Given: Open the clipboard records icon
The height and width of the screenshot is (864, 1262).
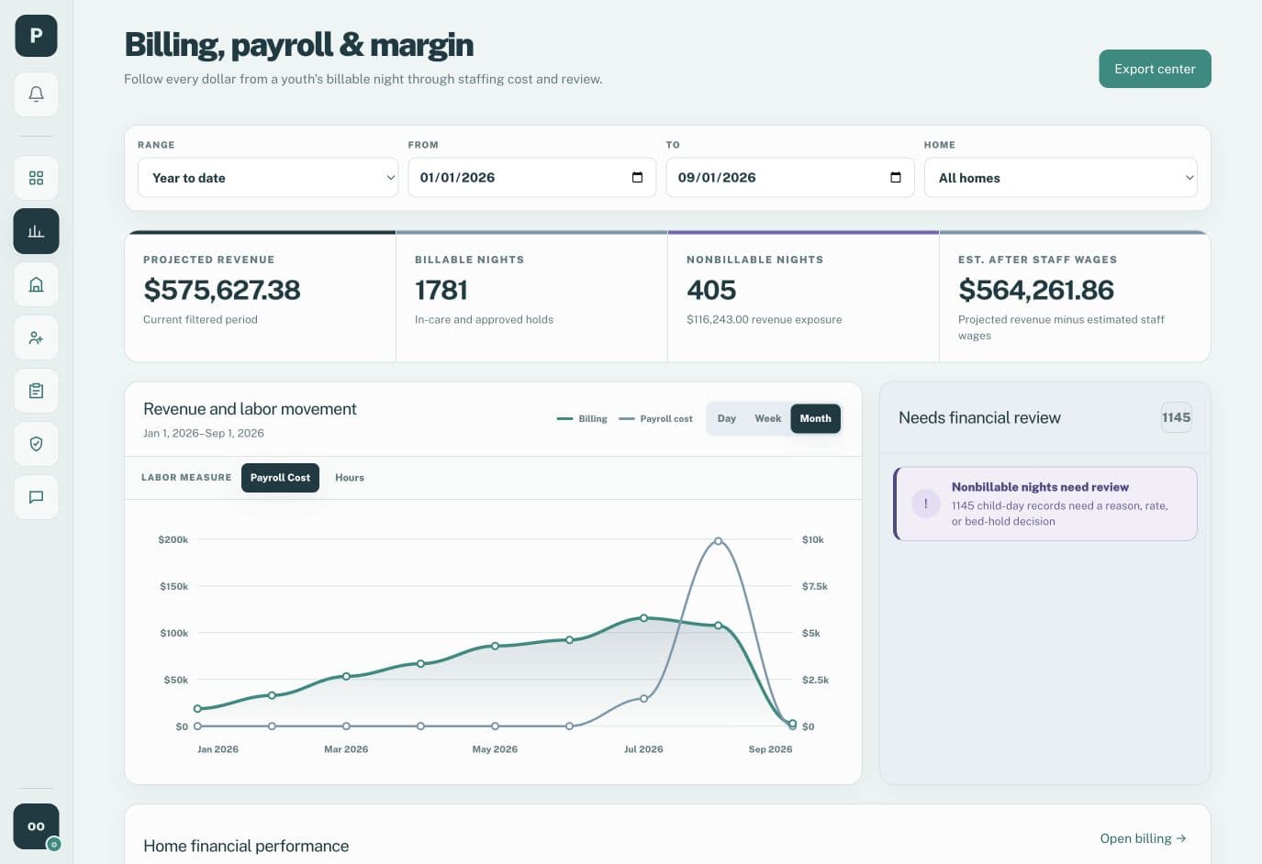Looking at the screenshot, I should [36, 391].
